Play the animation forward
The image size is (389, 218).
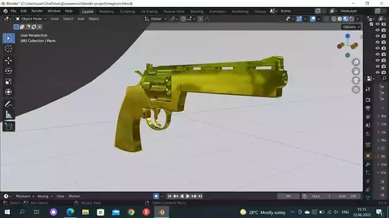pyautogui.click(x=188, y=196)
